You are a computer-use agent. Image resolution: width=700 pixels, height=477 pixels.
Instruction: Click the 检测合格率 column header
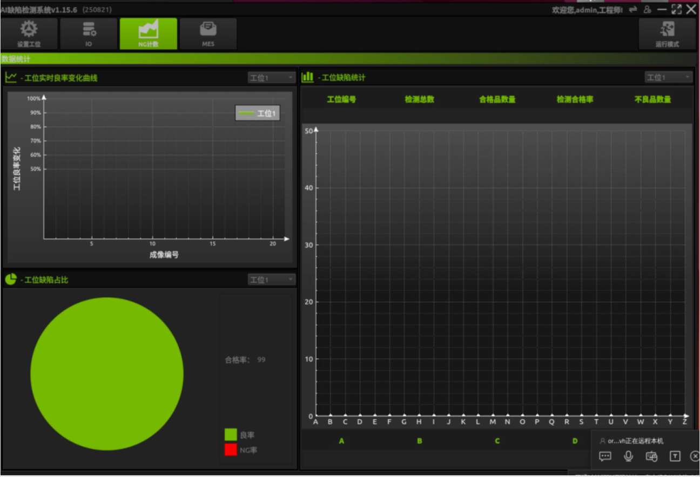(x=575, y=99)
